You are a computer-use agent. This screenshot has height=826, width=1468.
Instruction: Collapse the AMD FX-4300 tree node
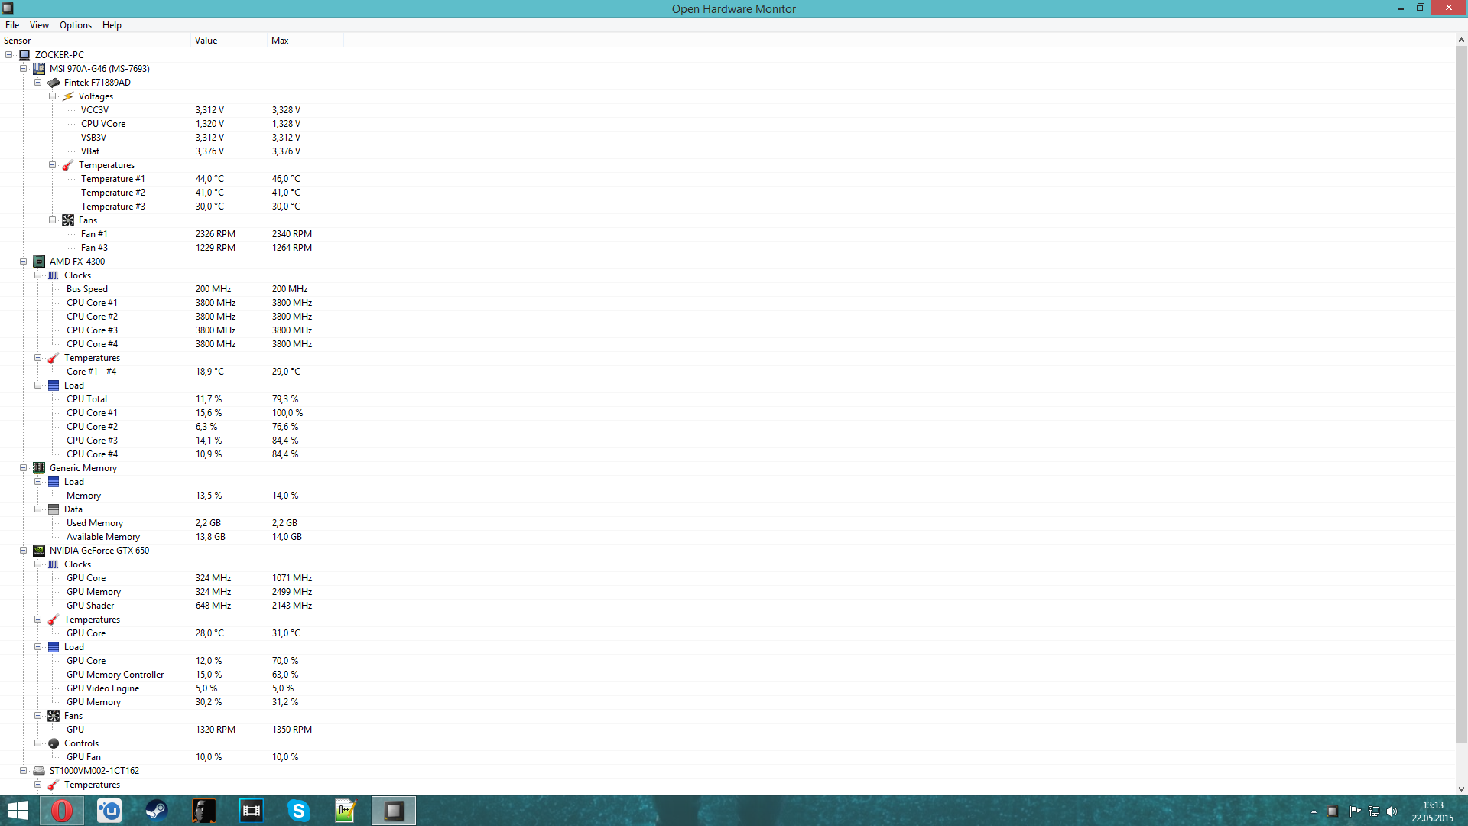(x=24, y=262)
